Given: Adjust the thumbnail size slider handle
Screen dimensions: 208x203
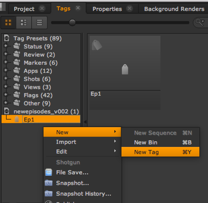Looking at the screenshot, I should click(72, 23).
